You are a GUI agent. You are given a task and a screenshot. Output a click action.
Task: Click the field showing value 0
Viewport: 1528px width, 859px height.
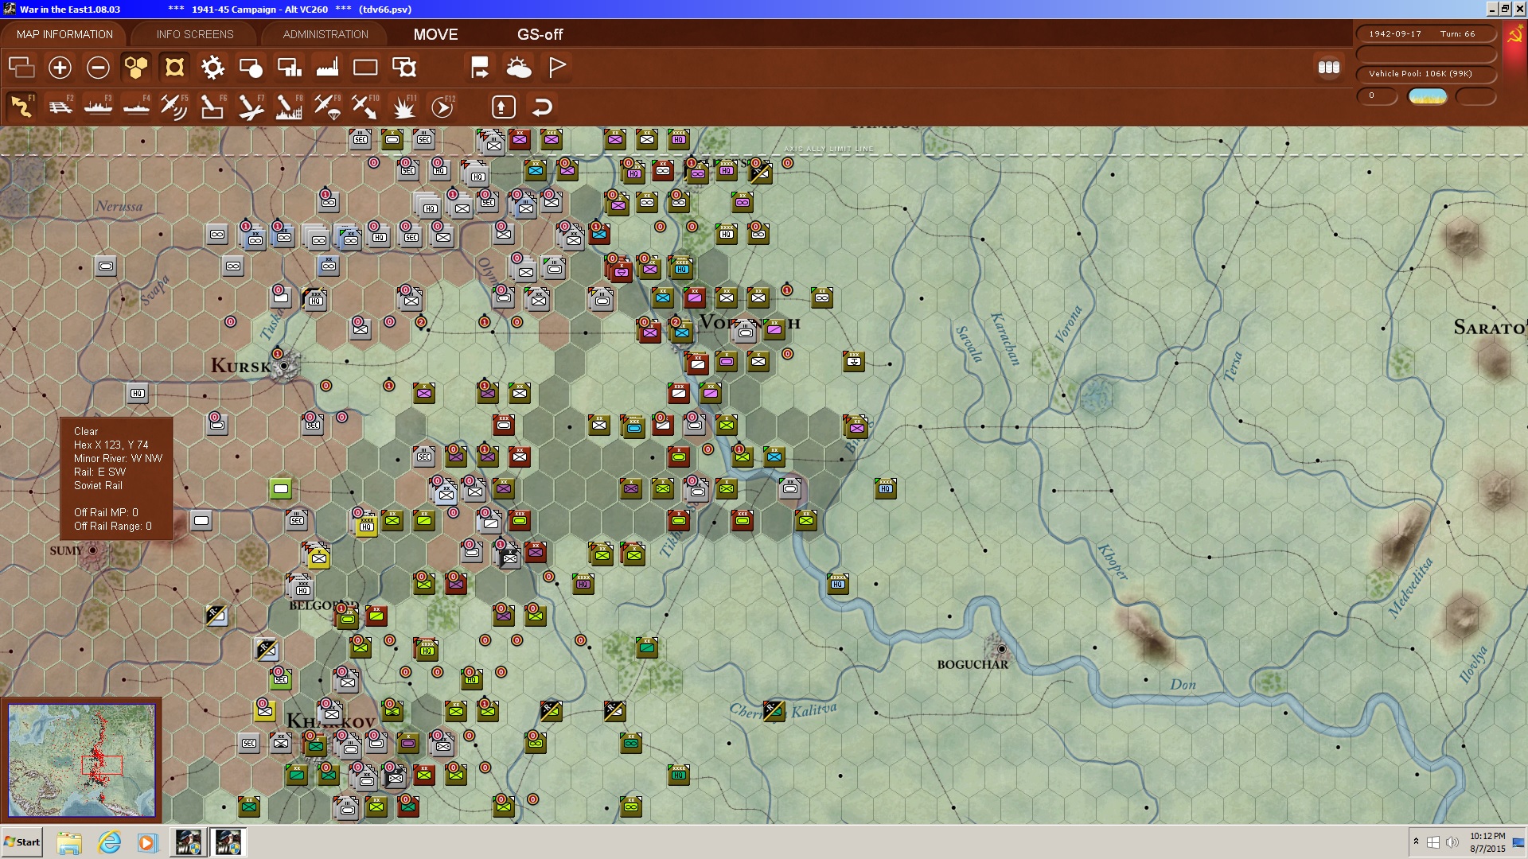tap(1378, 96)
